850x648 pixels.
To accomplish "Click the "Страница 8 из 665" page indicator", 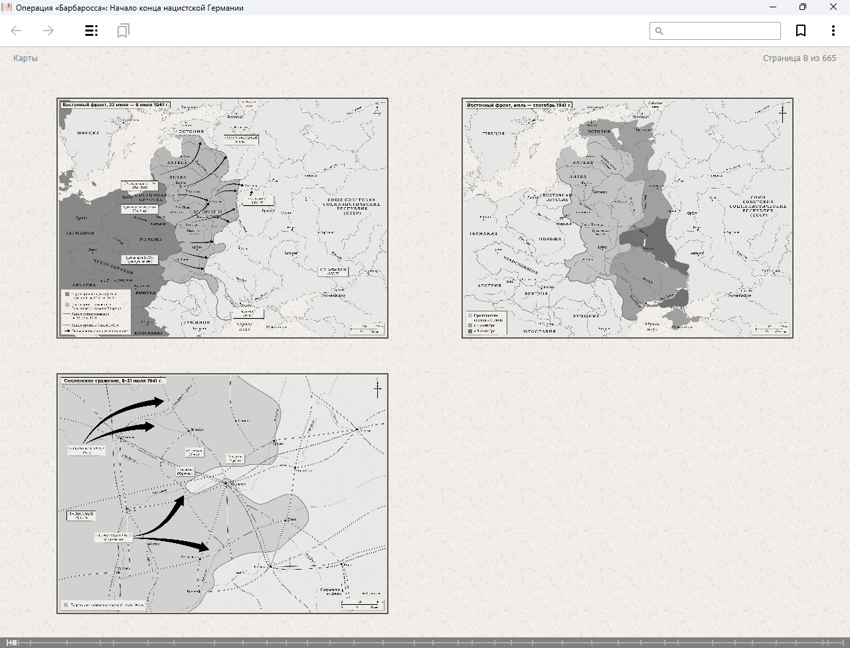I will (x=799, y=58).
